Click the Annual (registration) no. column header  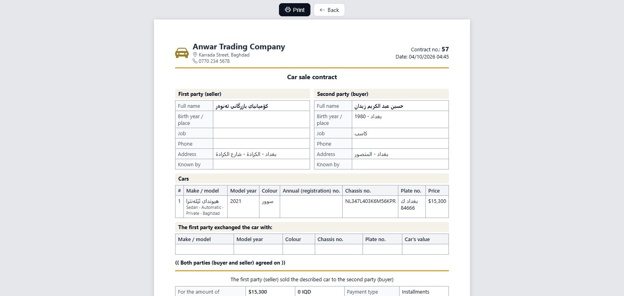click(311, 191)
